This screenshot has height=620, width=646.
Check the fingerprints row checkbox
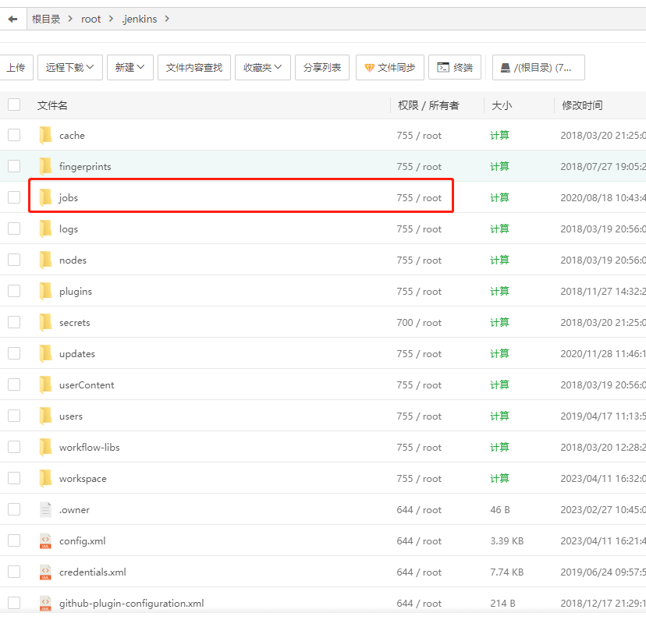(14, 166)
